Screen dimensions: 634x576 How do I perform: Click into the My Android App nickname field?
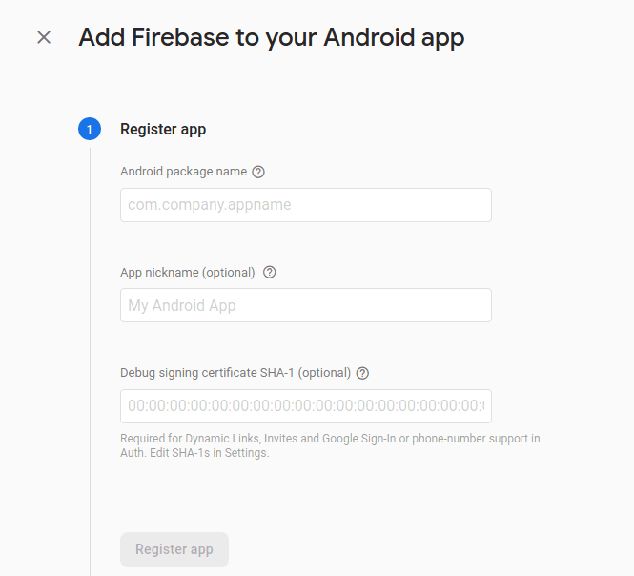pyautogui.click(x=305, y=306)
